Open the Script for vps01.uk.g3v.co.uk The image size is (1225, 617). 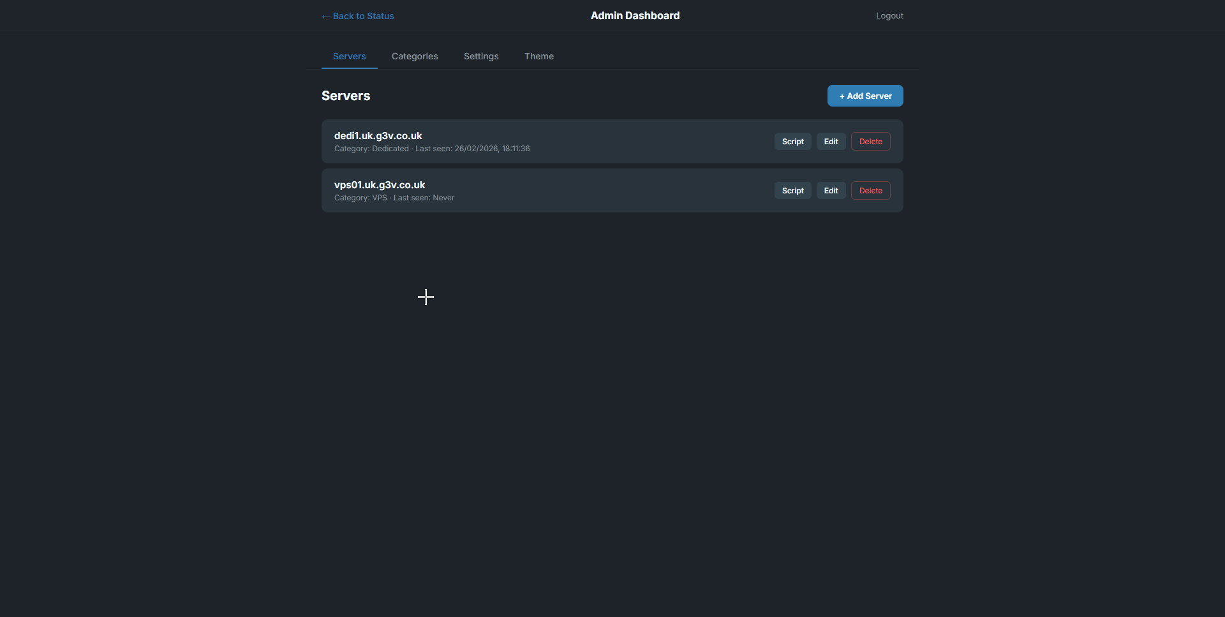pyautogui.click(x=792, y=190)
